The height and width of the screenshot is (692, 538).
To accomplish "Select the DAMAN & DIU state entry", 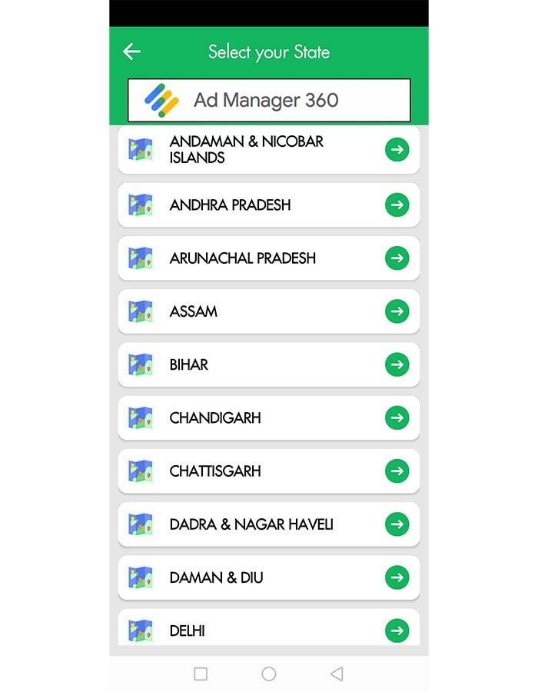I will pyautogui.click(x=269, y=577).
